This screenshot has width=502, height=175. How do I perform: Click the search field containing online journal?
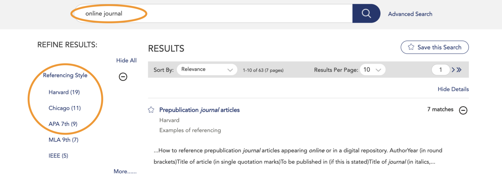[212, 14]
